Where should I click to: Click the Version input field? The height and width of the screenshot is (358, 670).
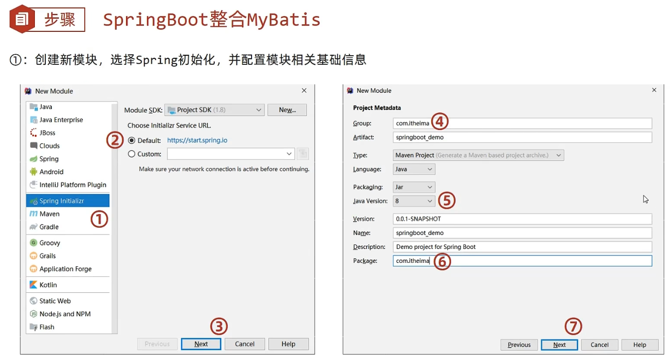pyautogui.click(x=523, y=219)
